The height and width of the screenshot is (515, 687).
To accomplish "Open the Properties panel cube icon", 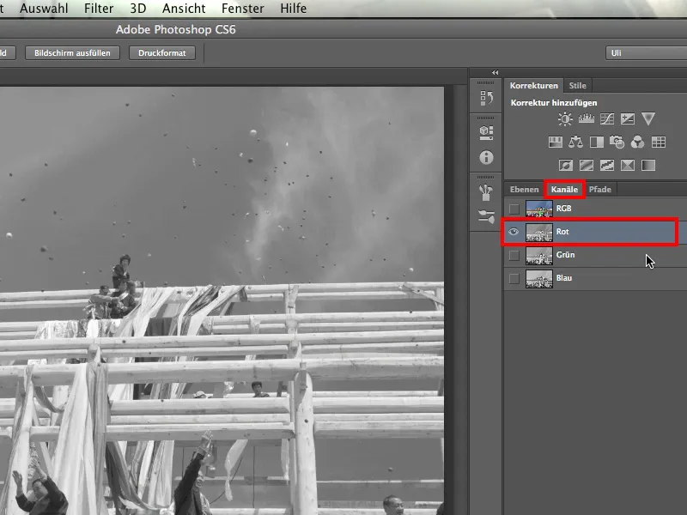I will coord(486,133).
